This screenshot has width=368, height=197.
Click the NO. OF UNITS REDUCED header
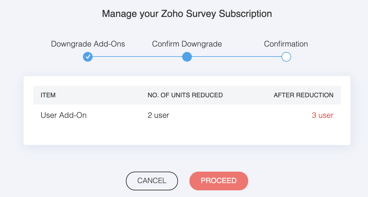coord(185,95)
